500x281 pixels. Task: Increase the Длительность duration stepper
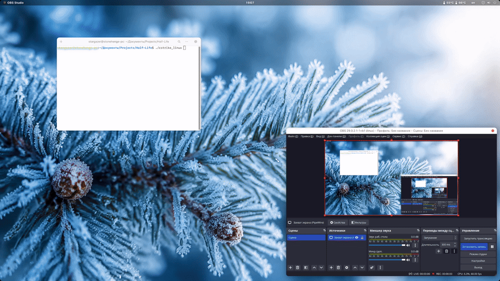(x=455, y=244)
